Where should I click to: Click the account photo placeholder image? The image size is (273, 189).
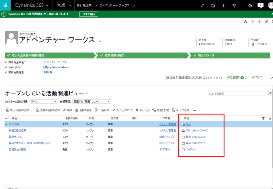[x=11, y=38]
